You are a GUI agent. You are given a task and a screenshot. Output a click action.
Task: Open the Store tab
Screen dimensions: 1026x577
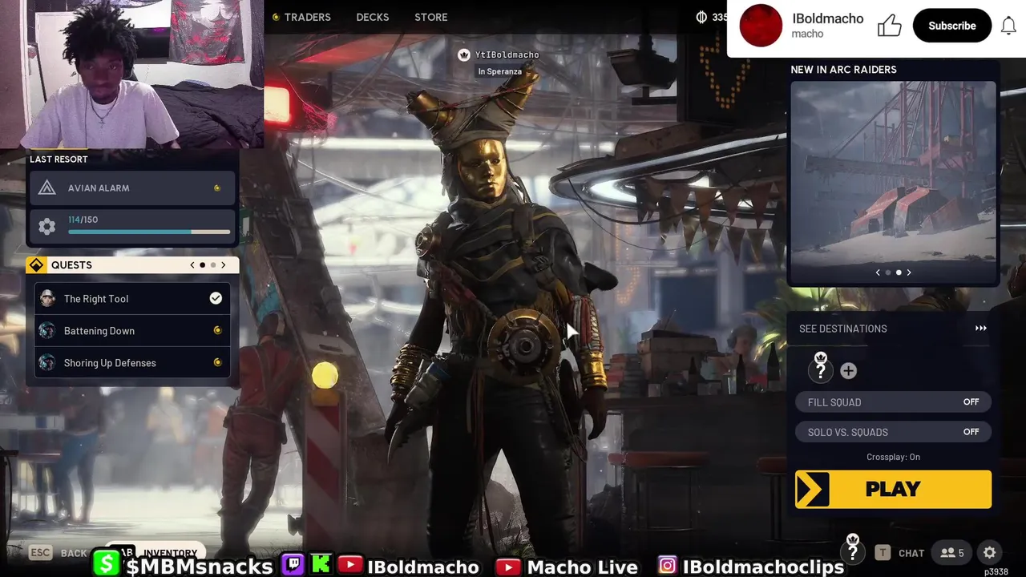click(430, 17)
